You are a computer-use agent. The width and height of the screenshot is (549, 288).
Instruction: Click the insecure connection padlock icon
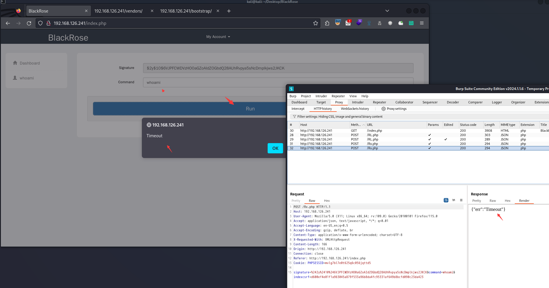(x=49, y=23)
